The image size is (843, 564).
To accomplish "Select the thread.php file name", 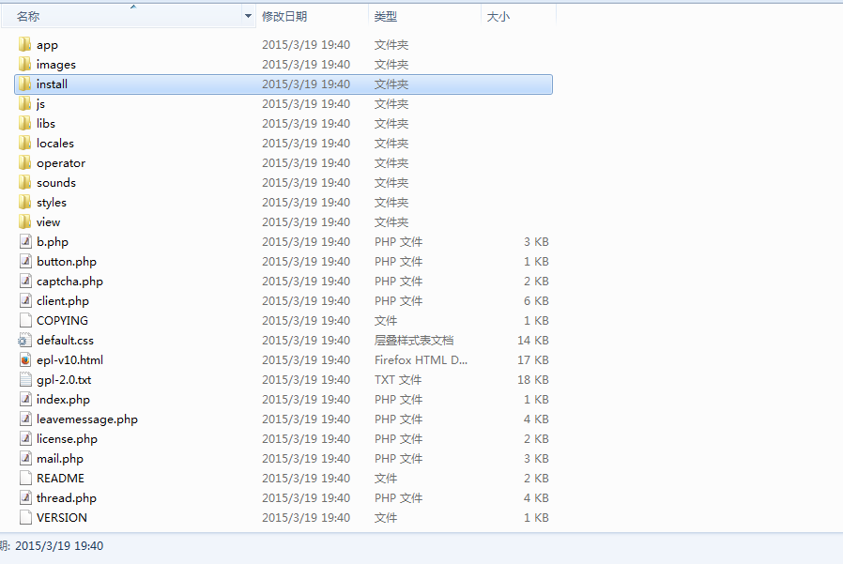I will tap(67, 498).
